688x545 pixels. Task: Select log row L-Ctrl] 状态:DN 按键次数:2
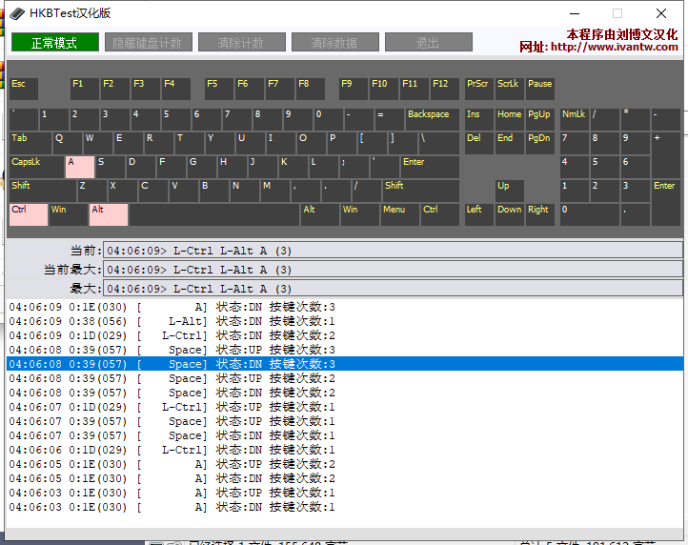(x=345, y=335)
